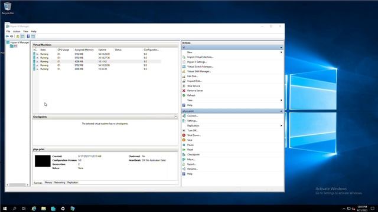Viewport: 378px width, 212px height.
Task: Select the VM row with uptime 34.18:26:08
Action: click(96, 65)
